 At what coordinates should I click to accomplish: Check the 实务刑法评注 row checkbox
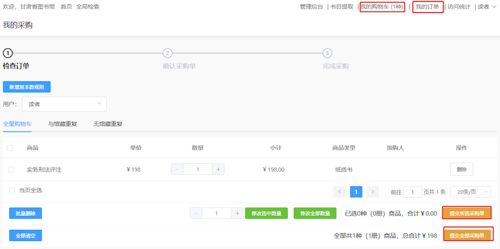coord(11,169)
